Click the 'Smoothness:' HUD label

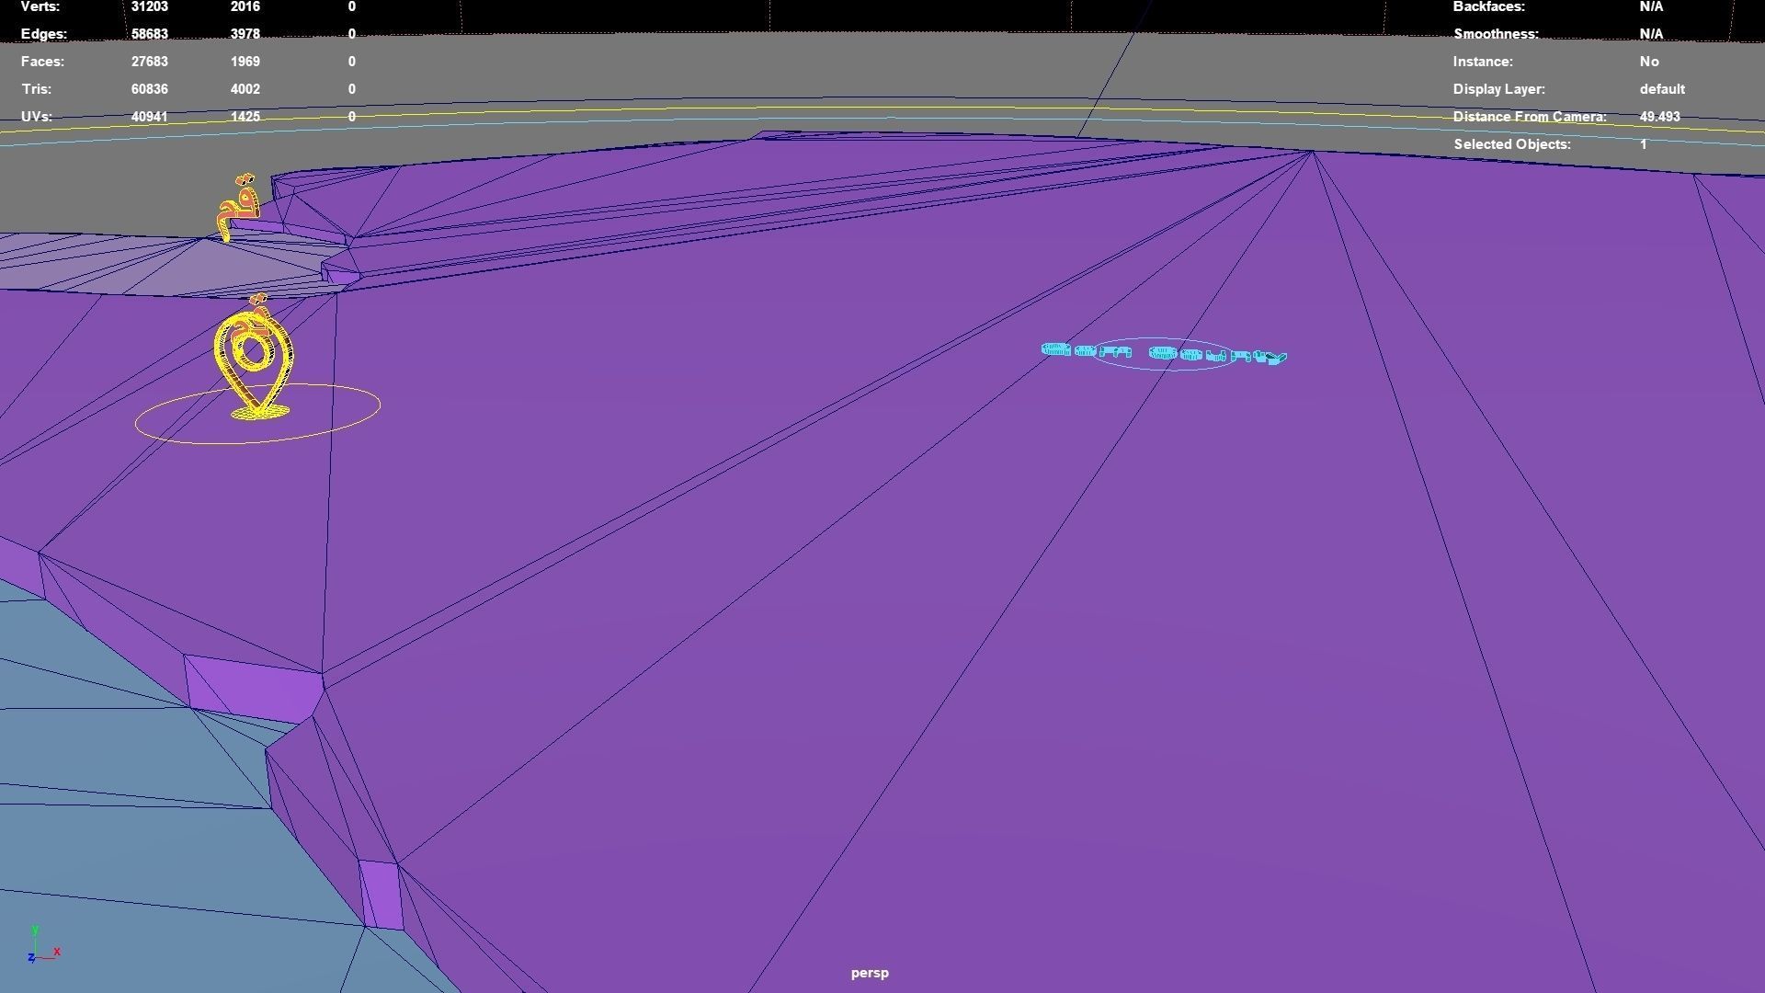1495,34
